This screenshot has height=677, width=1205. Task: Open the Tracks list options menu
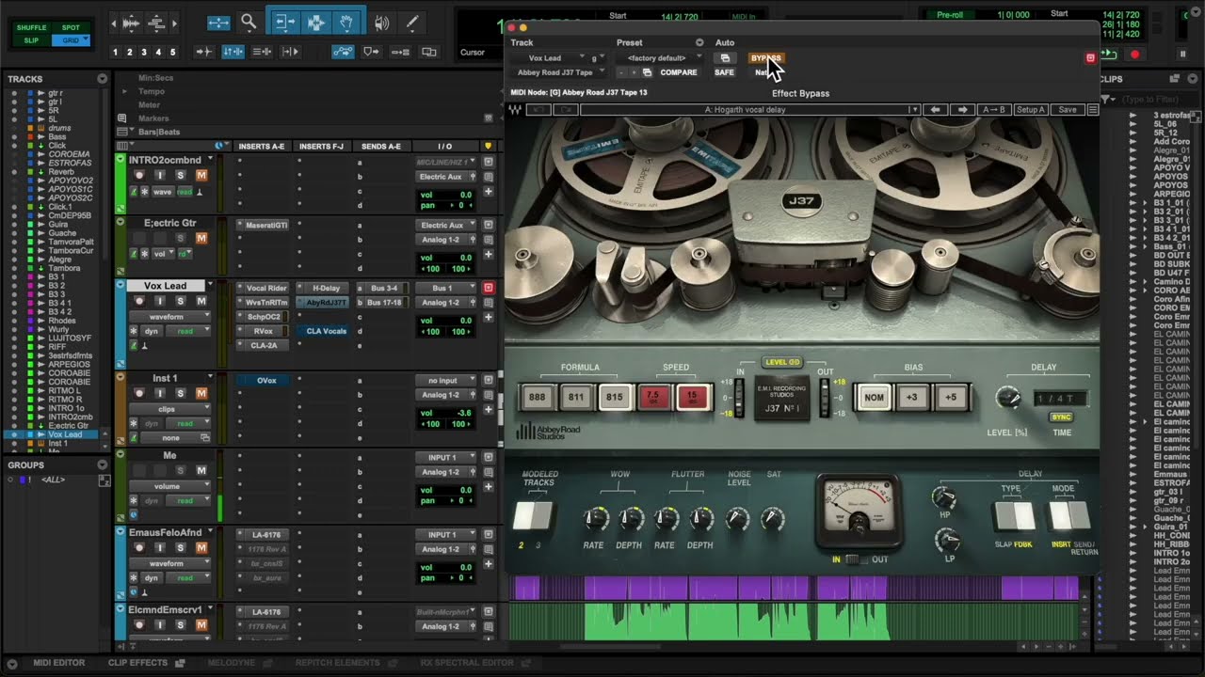pyautogui.click(x=102, y=79)
